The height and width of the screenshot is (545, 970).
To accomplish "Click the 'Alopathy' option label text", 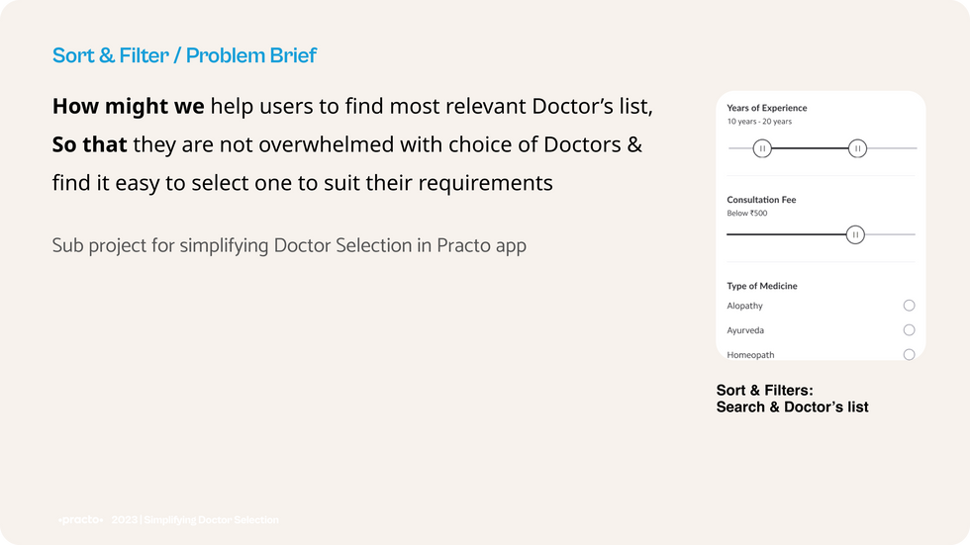I will coord(744,306).
